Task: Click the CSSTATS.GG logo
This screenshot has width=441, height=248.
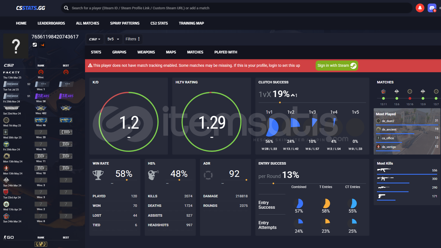Action: tap(31, 8)
